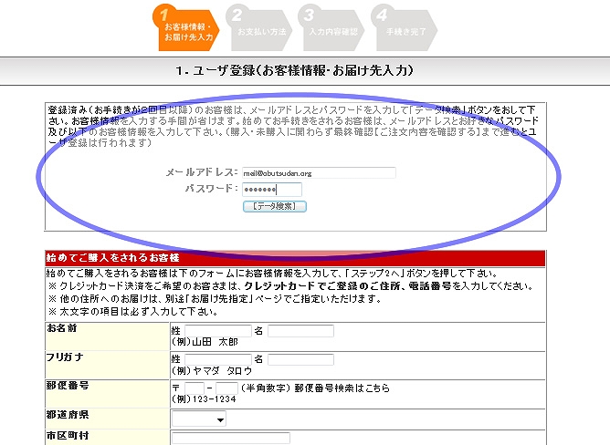Screen dimensions: 610x445
Task: Click the 郵便番号 row label cell
Action: (x=107, y=393)
